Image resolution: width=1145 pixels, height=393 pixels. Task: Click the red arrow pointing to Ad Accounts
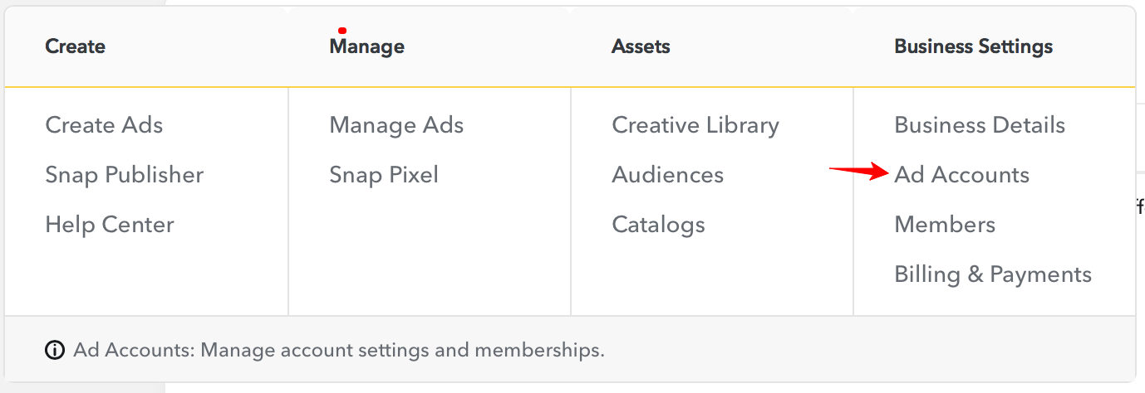[x=858, y=172]
